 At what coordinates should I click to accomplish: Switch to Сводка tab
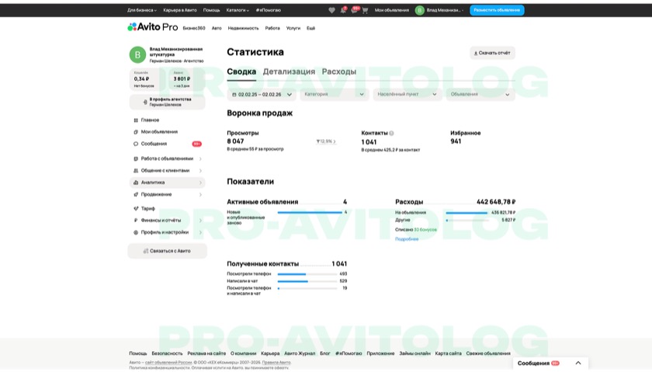tap(241, 71)
